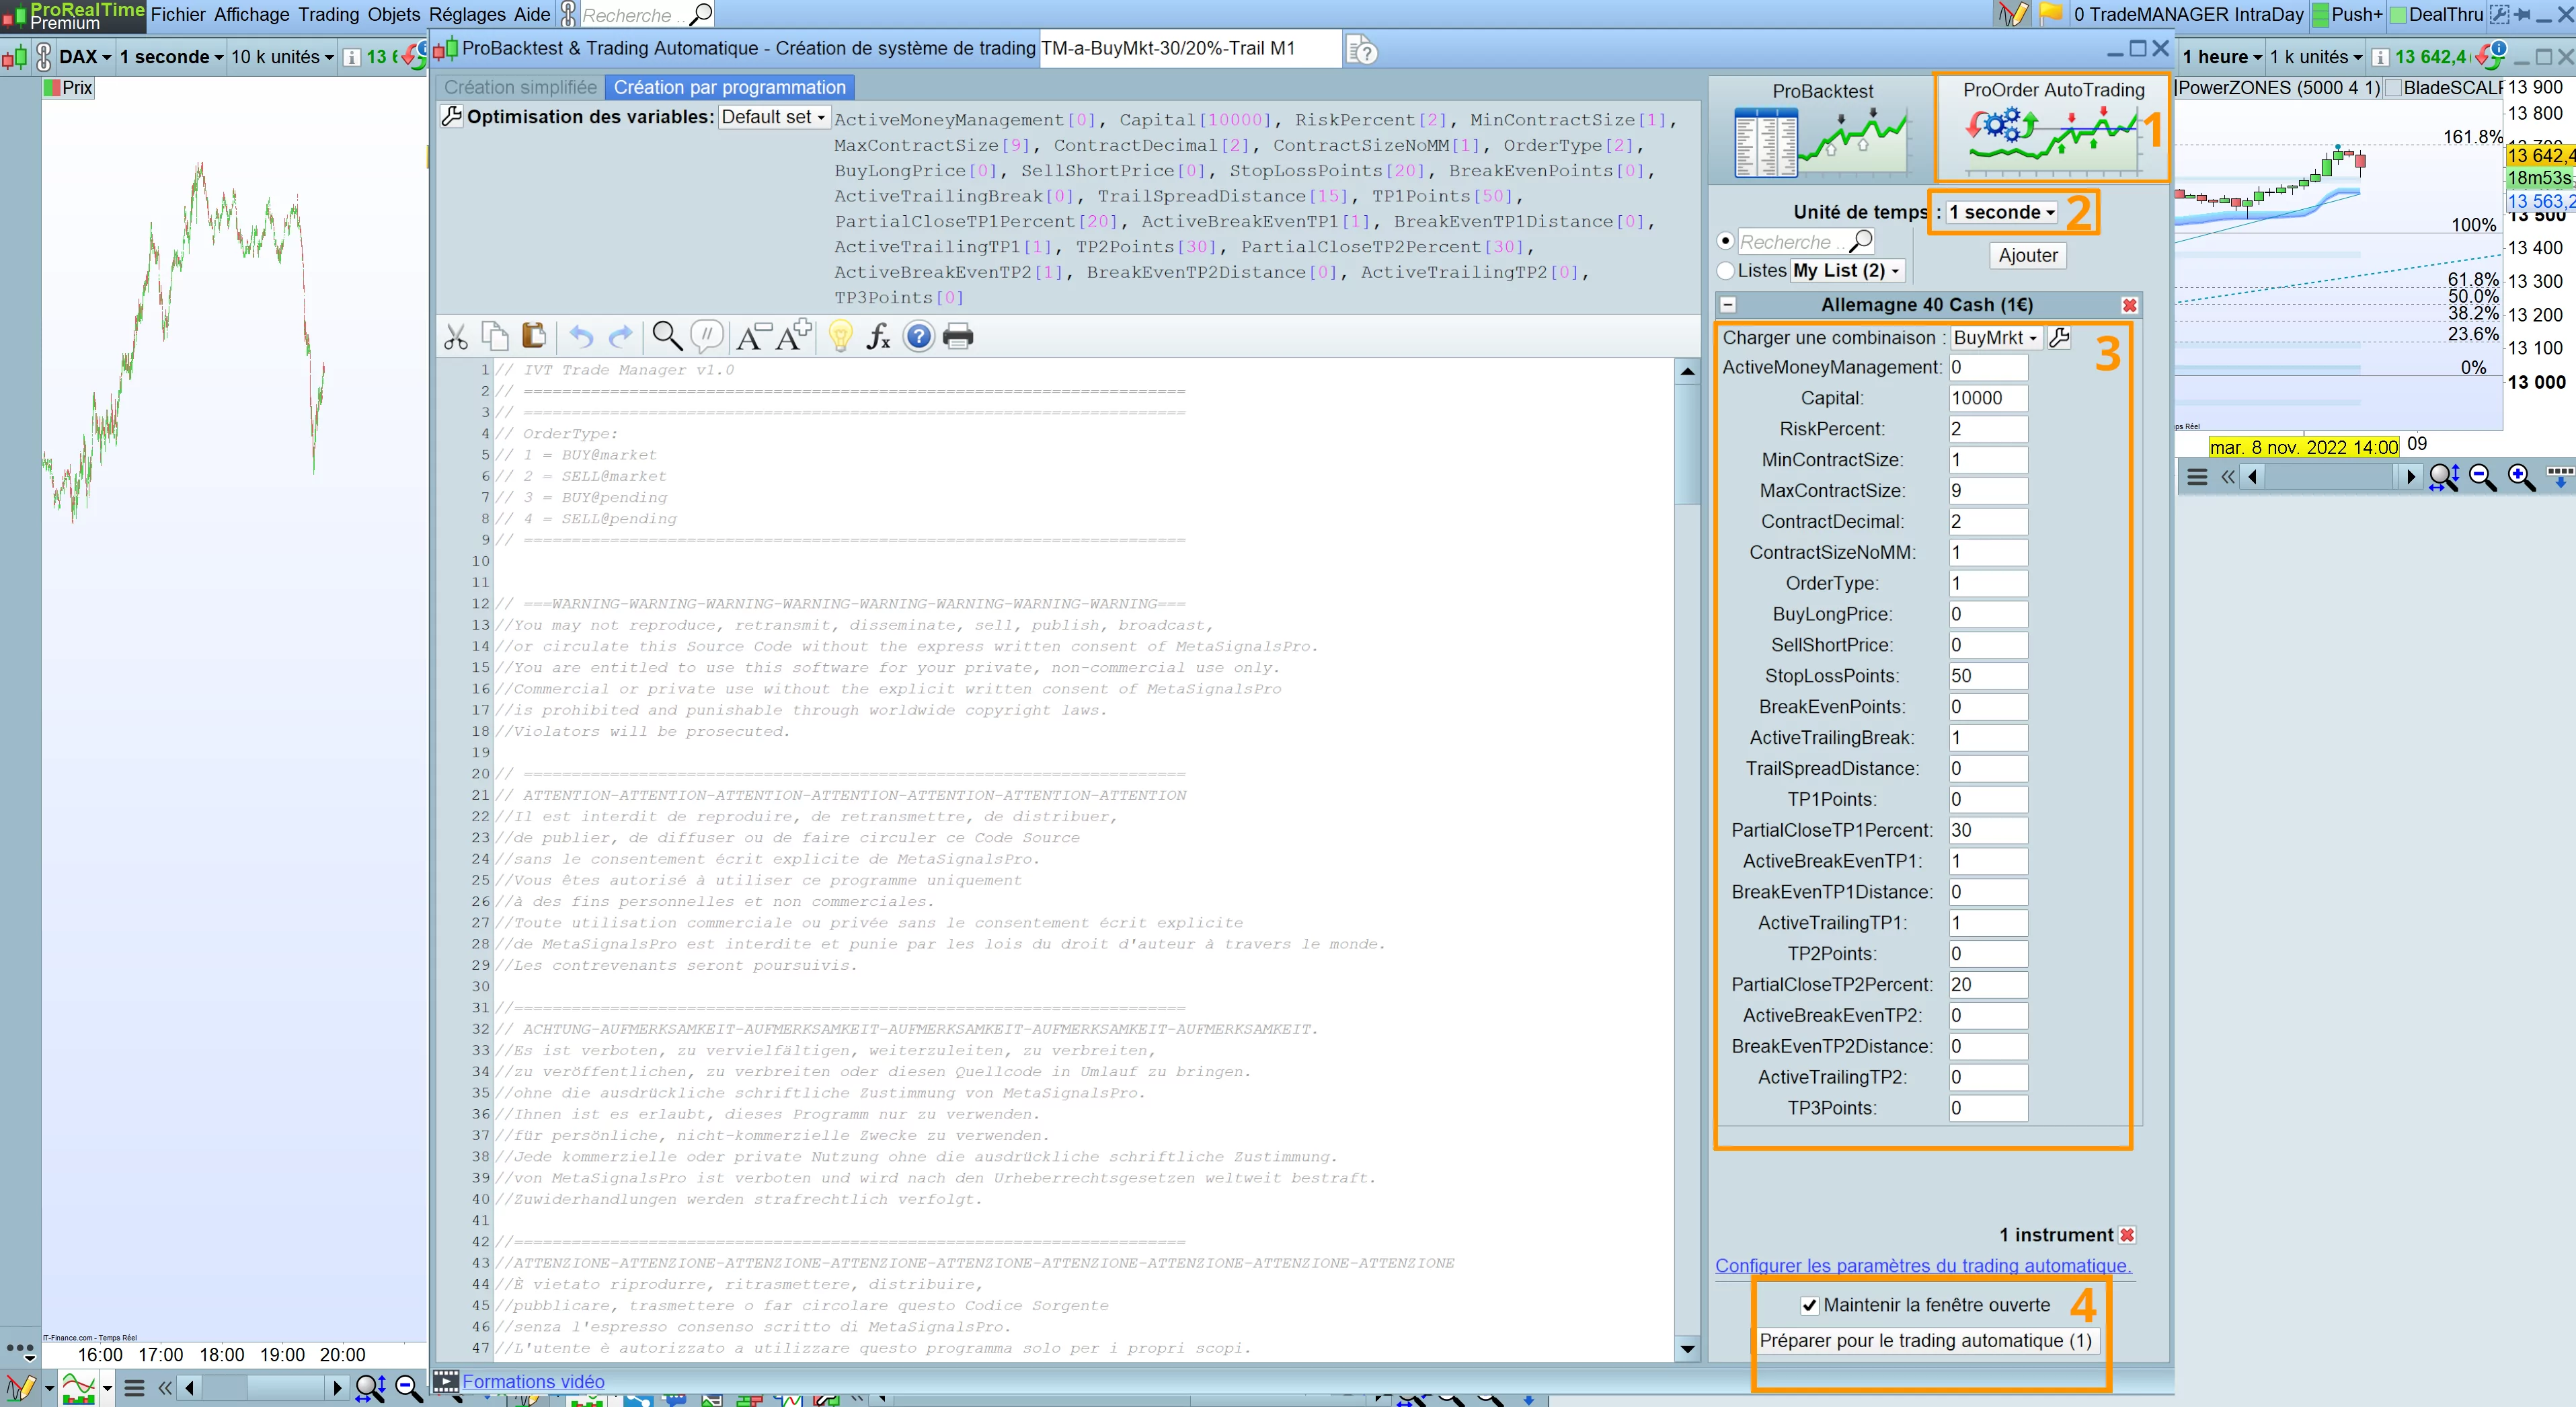Undo the last edit in code editor
The height and width of the screenshot is (1407, 2576).
coord(581,337)
